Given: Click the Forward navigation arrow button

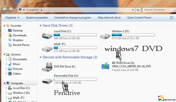Looking at the screenshot, I should coord(11,10).
